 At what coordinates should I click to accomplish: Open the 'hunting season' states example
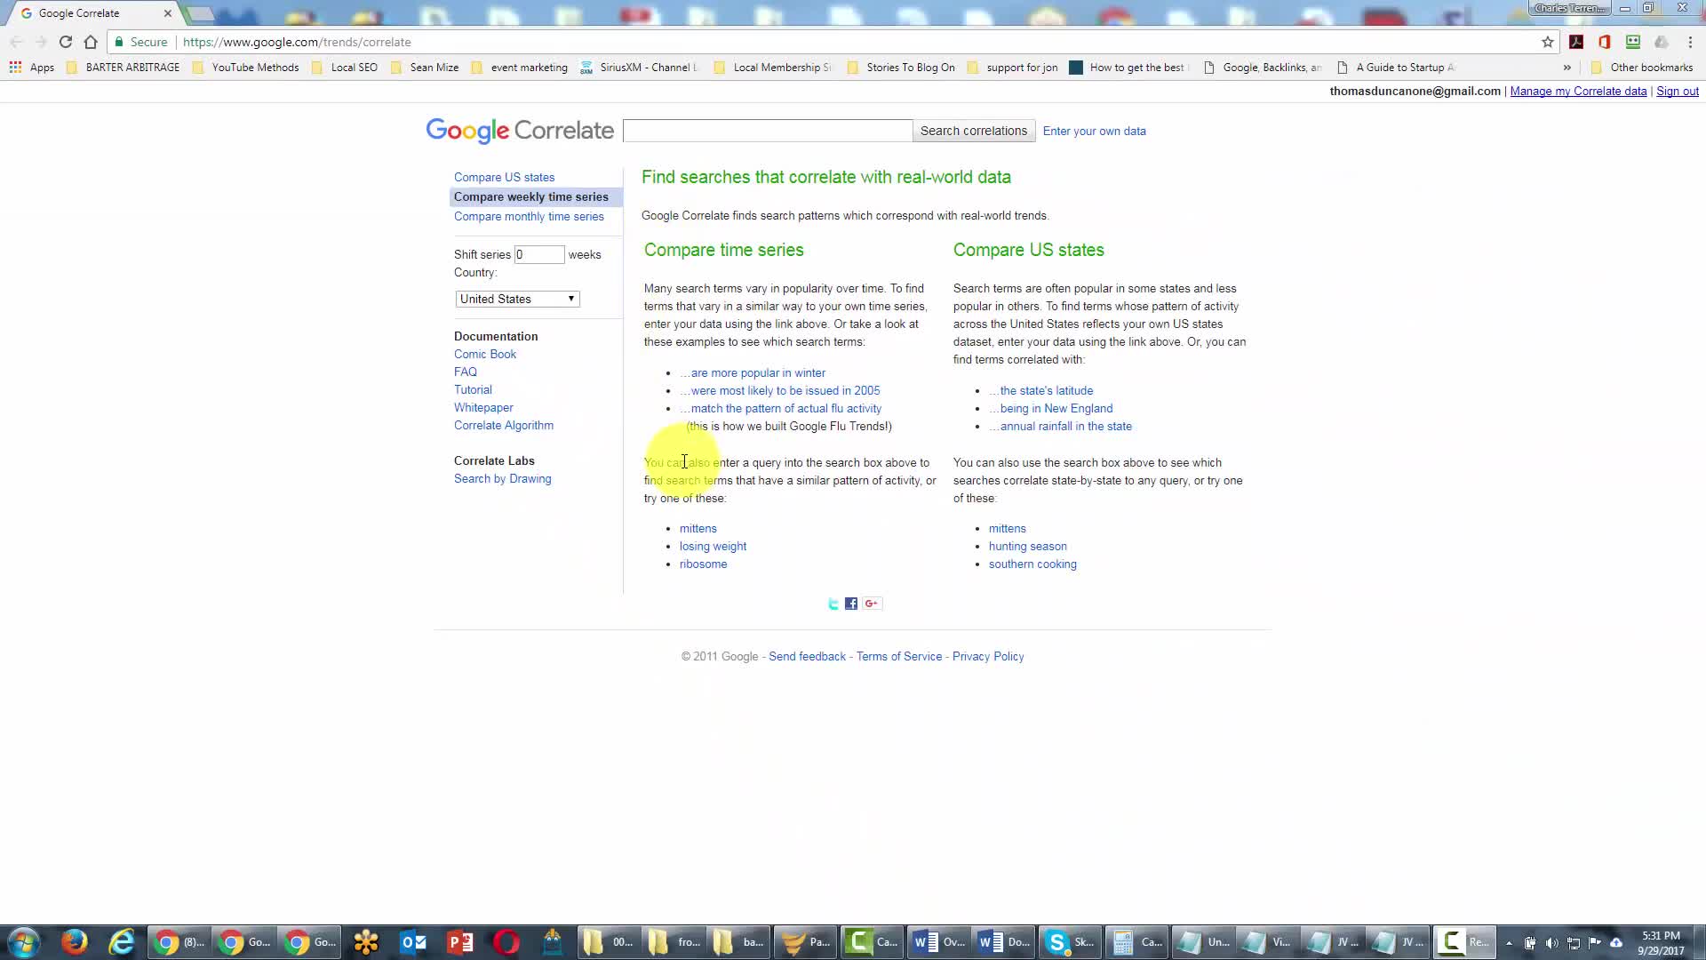click(1028, 547)
